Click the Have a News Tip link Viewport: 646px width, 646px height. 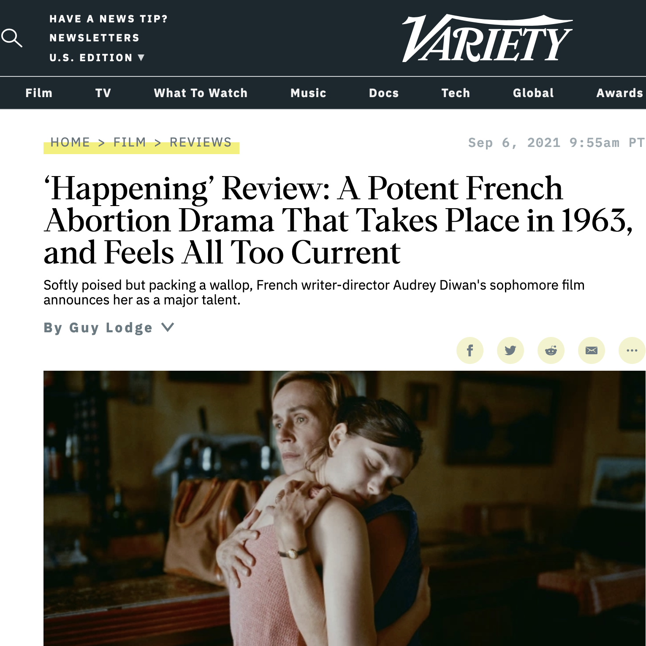coord(109,19)
